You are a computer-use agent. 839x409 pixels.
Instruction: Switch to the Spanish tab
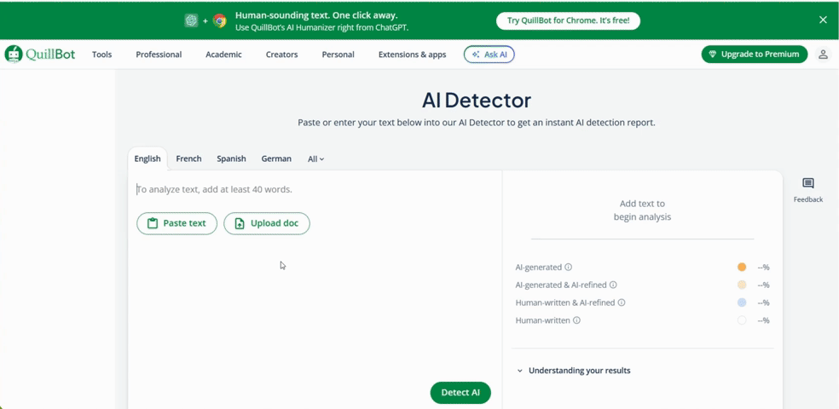click(231, 158)
